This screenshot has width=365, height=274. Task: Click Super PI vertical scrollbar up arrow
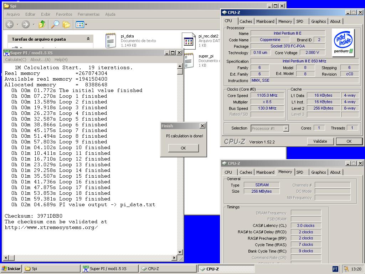(x=180, y=66)
